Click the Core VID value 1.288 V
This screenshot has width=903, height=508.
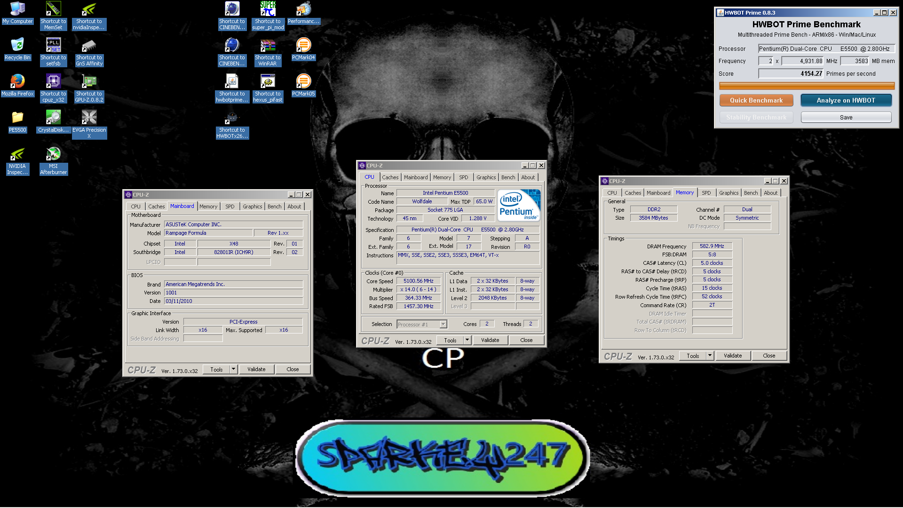477,218
